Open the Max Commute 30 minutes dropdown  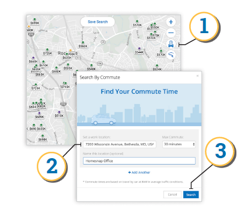tap(179, 144)
